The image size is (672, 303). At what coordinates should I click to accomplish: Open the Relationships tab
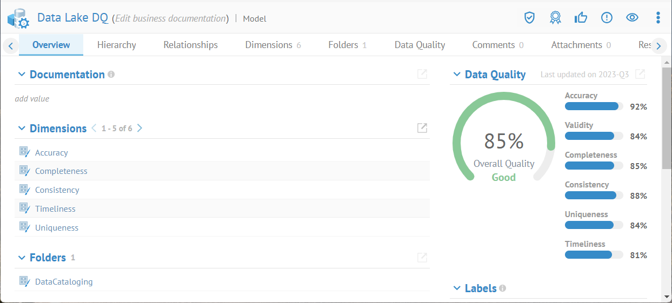point(190,45)
